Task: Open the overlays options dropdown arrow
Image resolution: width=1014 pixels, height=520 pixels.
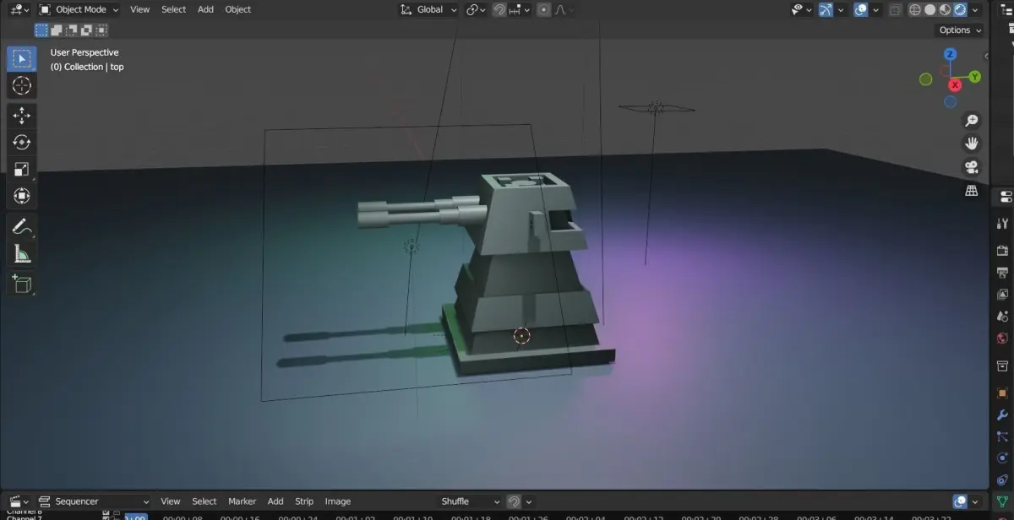Action: [875, 9]
